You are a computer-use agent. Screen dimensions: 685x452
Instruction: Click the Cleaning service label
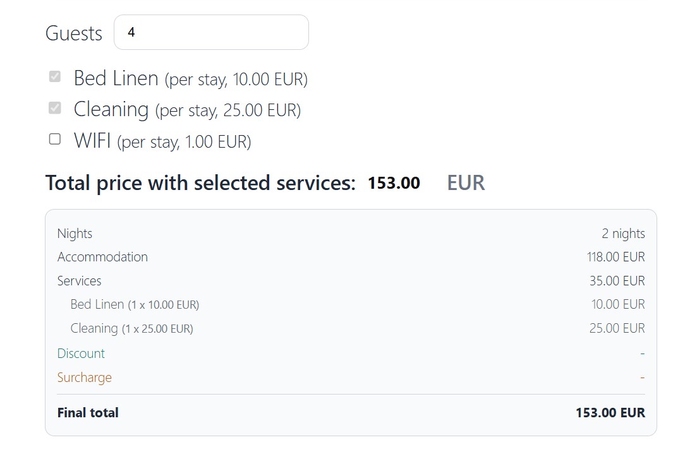click(x=111, y=109)
